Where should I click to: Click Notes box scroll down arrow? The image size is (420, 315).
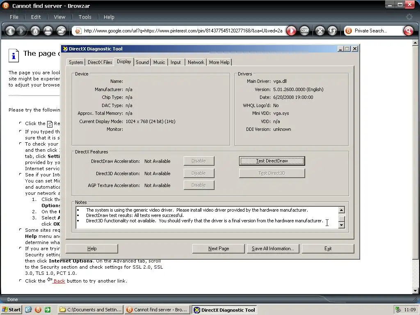coord(342,225)
